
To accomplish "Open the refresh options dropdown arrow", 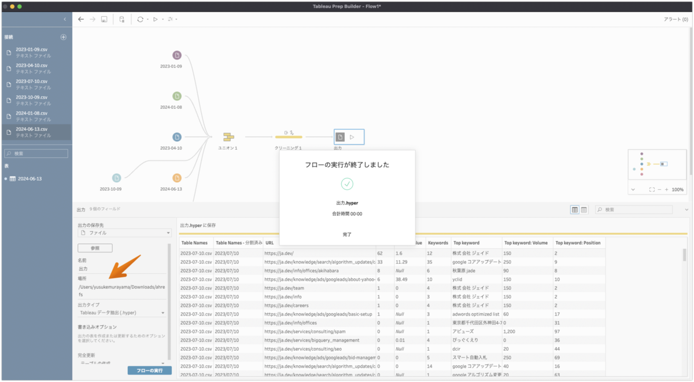I will point(147,20).
